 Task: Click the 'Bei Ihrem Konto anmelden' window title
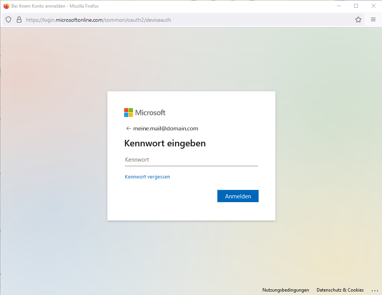[x=55, y=6]
